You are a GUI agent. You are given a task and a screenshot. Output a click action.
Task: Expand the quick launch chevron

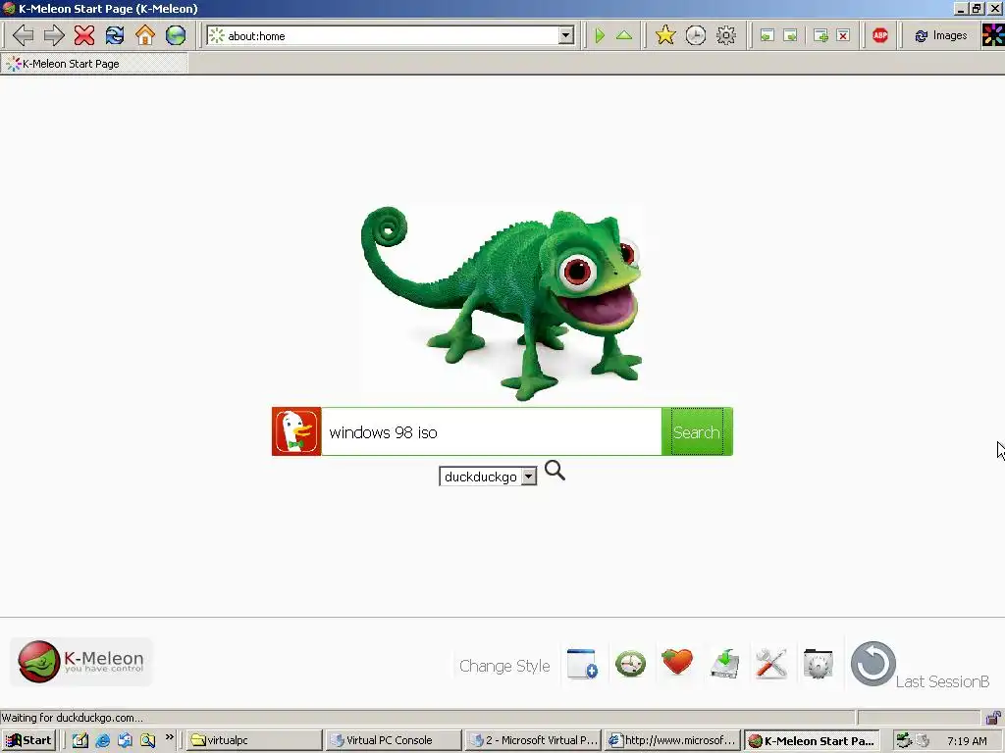click(x=169, y=737)
